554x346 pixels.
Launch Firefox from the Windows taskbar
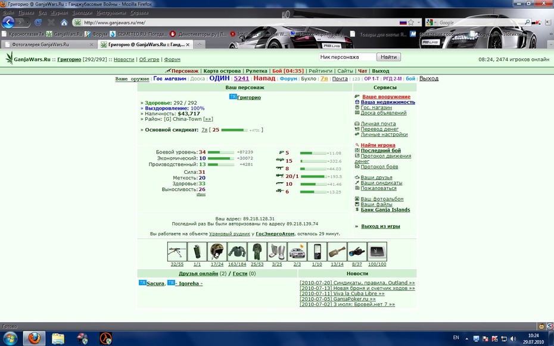pos(35,338)
